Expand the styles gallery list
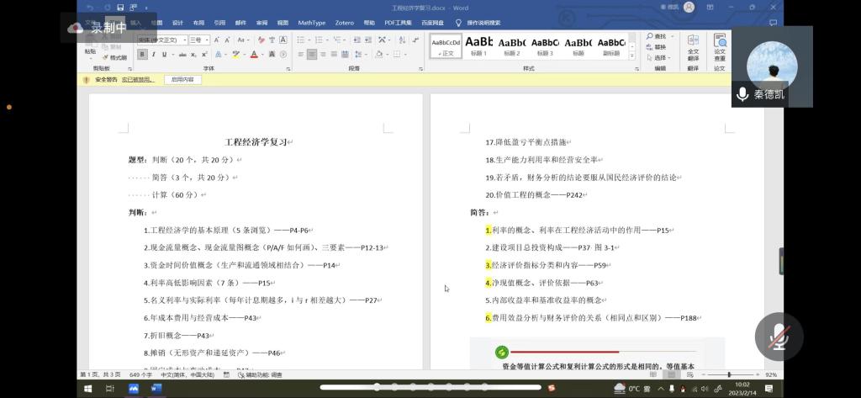Image resolution: width=861 pixels, height=398 pixels. 632,56
